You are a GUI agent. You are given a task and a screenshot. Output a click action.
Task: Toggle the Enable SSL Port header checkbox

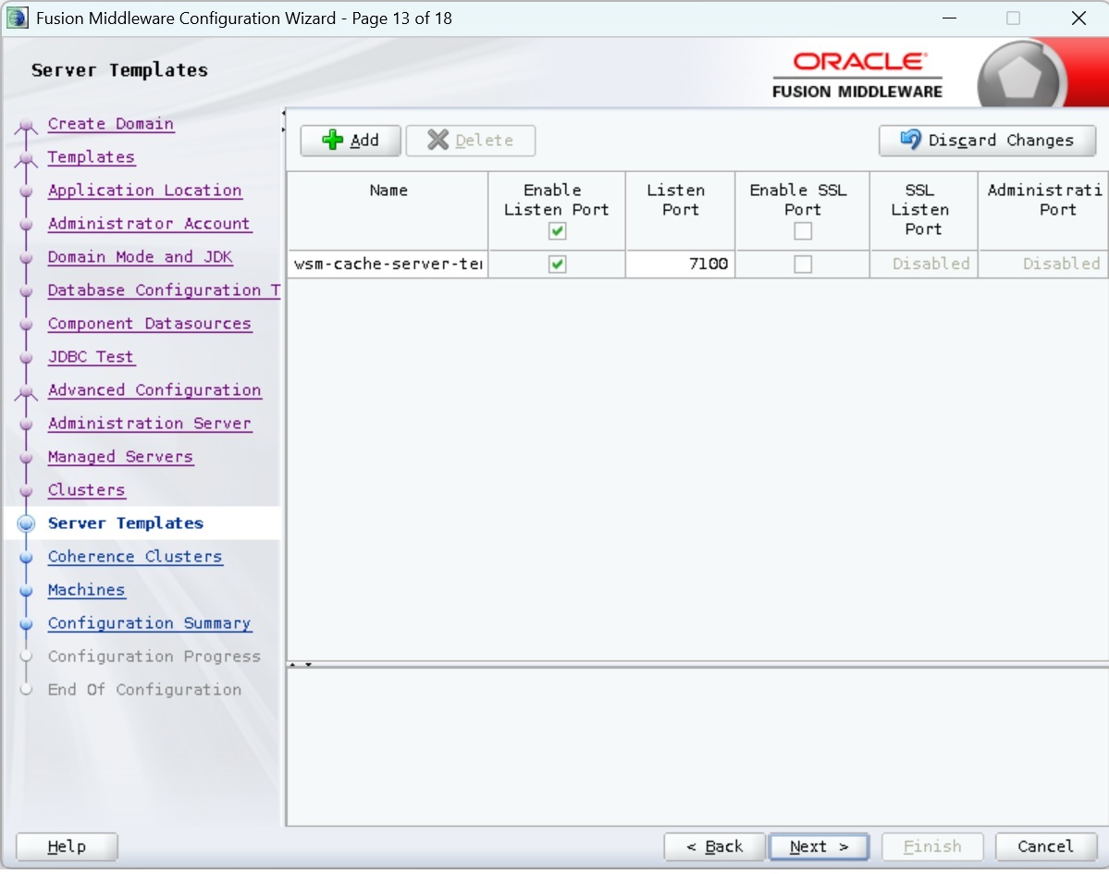[803, 230]
